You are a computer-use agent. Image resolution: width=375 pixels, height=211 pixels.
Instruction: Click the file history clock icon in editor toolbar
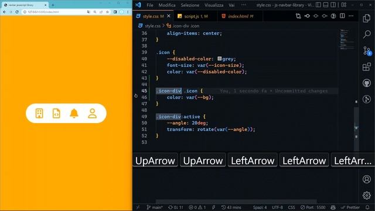[x=333, y=16]
